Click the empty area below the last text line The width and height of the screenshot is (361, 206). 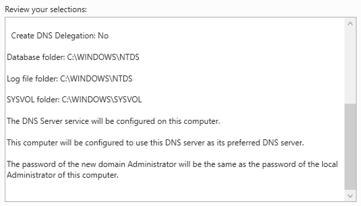point(169,191)
